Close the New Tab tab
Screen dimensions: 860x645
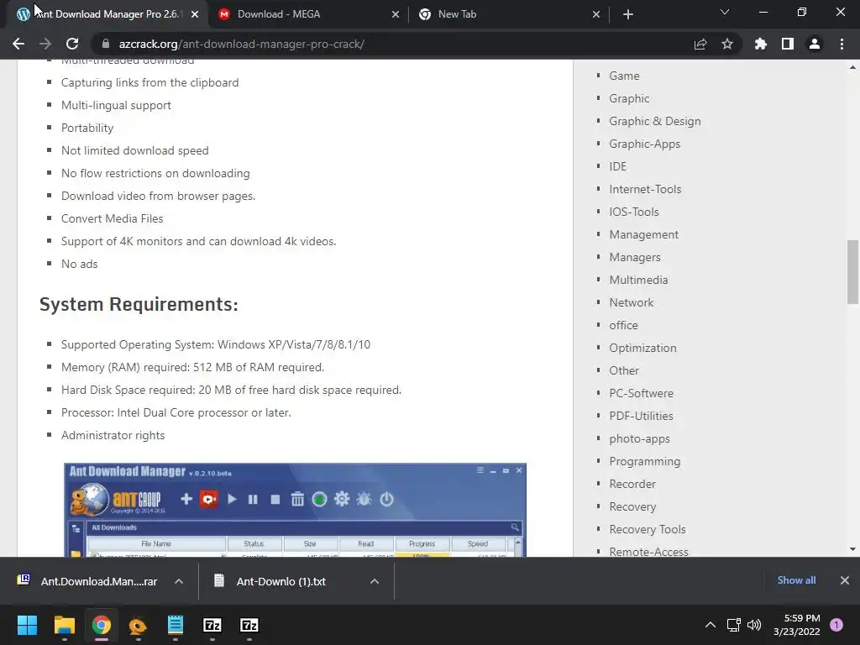[596, 14]
